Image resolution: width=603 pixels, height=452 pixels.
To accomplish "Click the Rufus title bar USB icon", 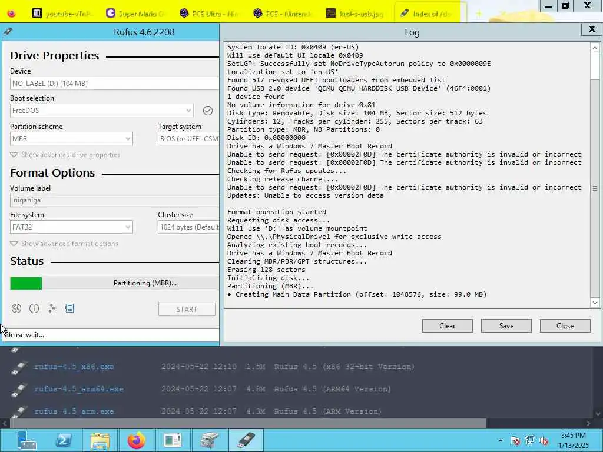I will point(8,32).
